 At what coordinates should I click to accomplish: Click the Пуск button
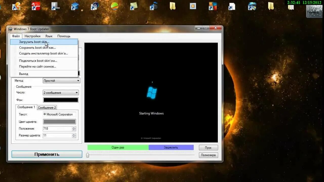tap(208, 148)
